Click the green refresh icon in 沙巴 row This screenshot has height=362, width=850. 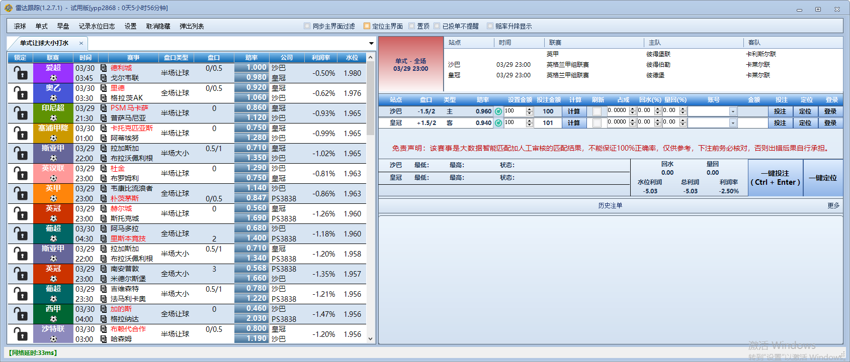(498, 111)
